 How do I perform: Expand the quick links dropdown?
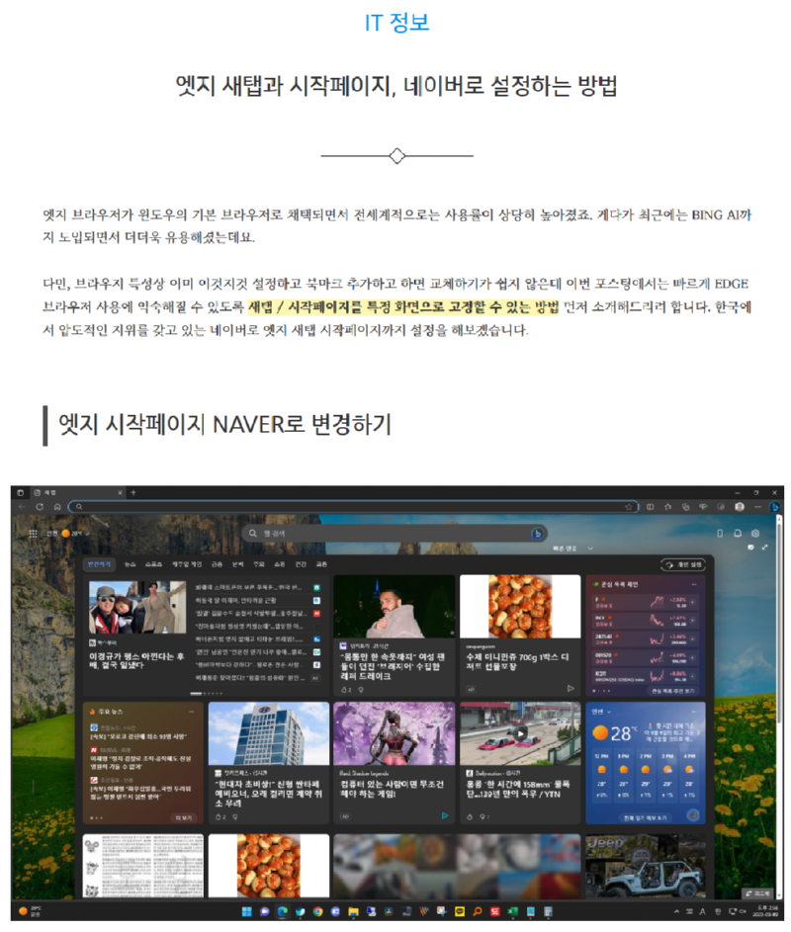click(x=590, y=549)
